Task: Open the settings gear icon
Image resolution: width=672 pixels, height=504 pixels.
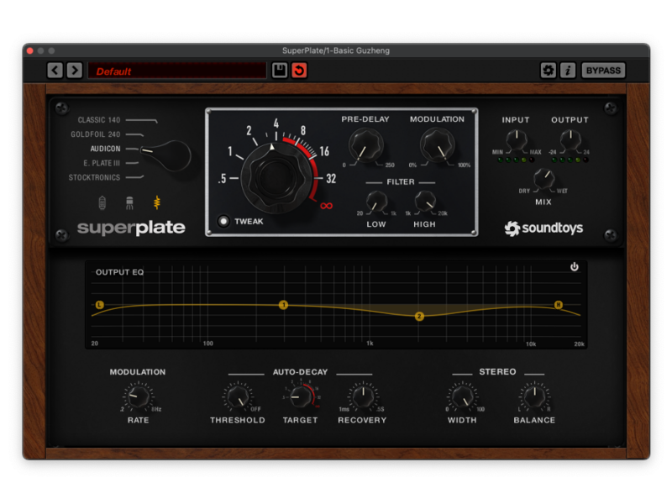Action: 549,71
